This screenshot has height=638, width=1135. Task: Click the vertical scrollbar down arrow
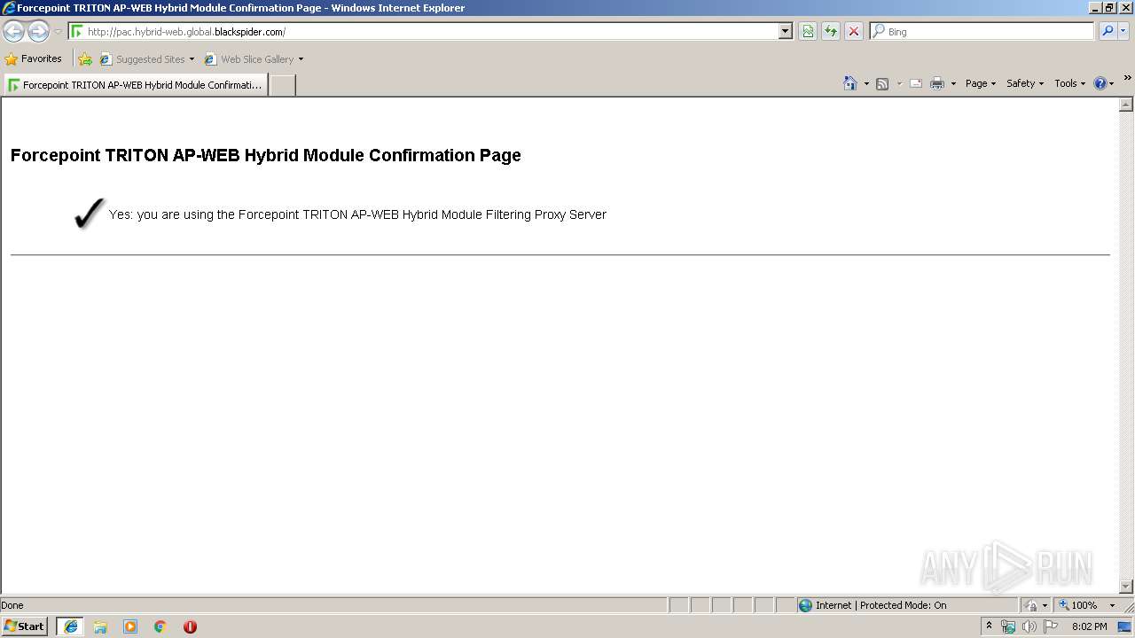[1126, 586]
